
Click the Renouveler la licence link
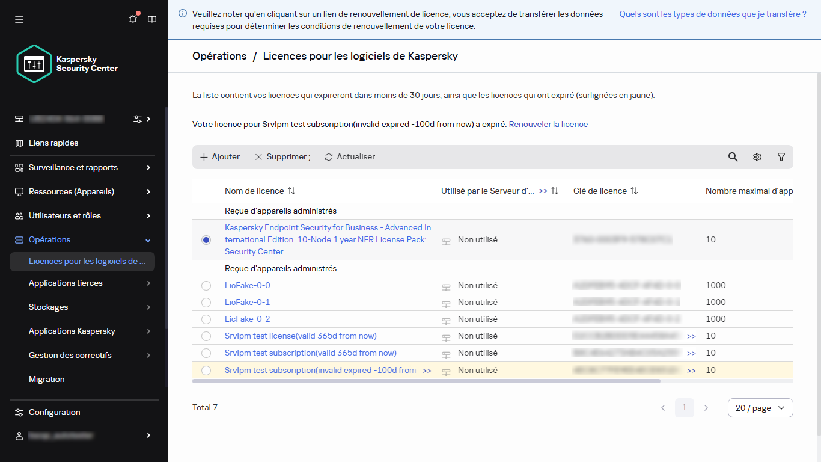[548, 124]
